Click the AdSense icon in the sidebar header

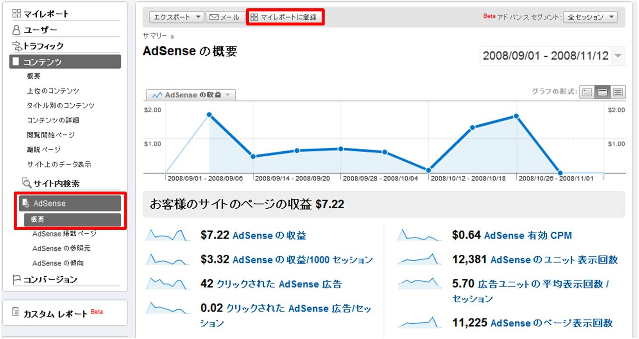pos(26,203)
